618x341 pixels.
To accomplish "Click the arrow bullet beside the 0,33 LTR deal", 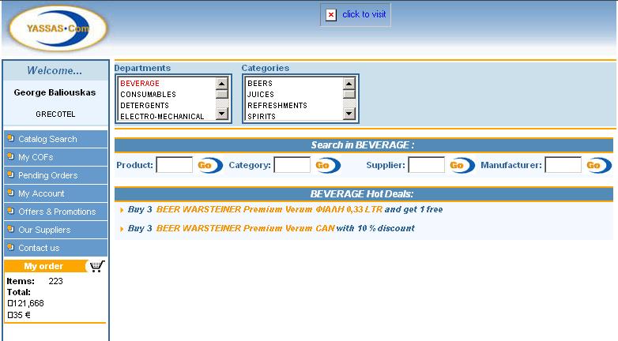I will tap(122, 210).
